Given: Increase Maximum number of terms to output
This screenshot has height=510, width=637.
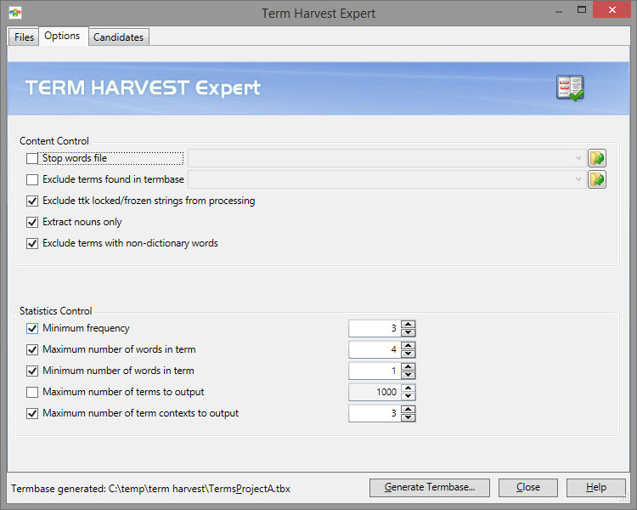Looking at the screenshot, I should (x=409, y=388).
